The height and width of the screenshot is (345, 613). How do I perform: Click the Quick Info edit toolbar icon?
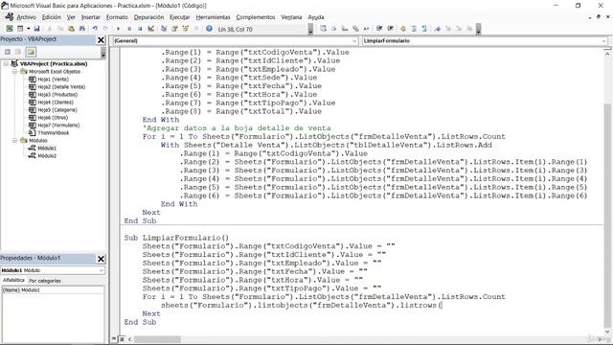click(345, 29)
